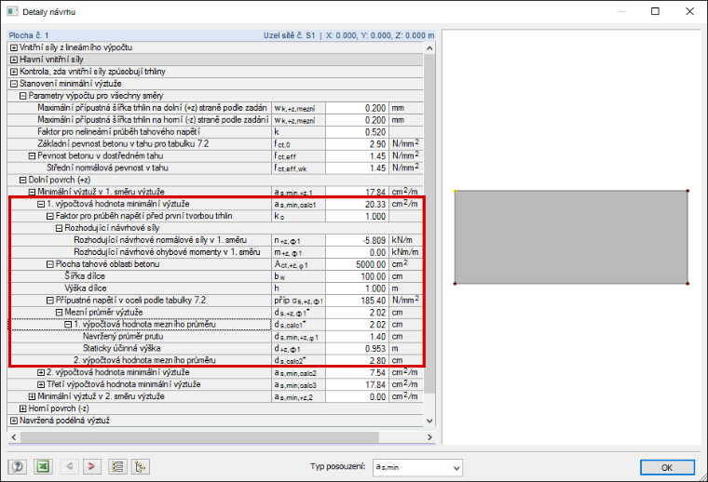
Task: Select the Navržený průměr prutu row
Action: click(216, 336)
